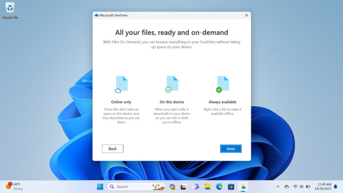Click the battery status tray icon
Viewport: 343px width, 193px height.
[308, 187]
